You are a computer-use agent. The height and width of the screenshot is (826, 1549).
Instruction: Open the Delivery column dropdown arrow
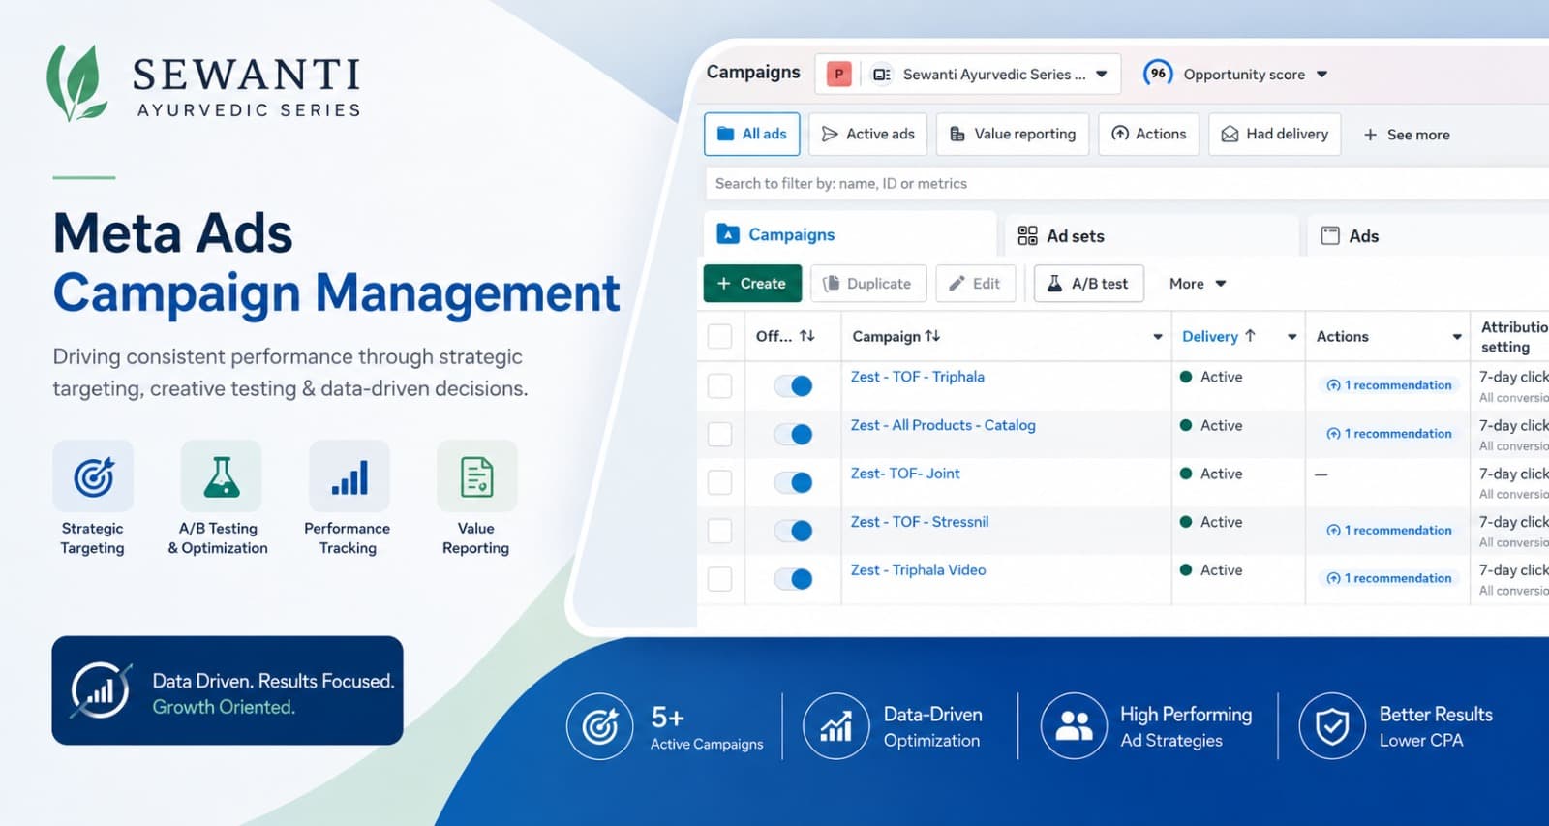point(1292,337)
